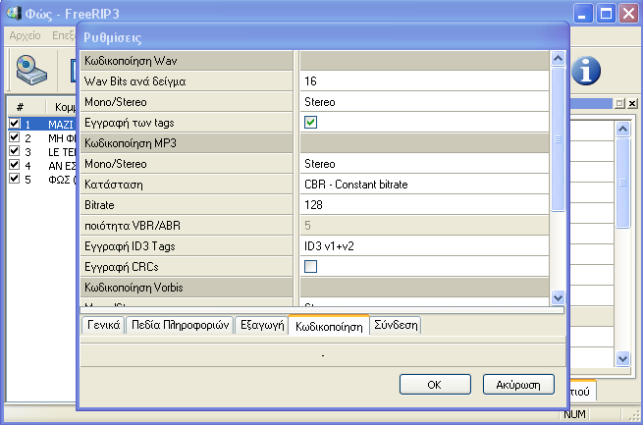
Task: Click the CD rip toolbar icon
Action: pos(27,70)
